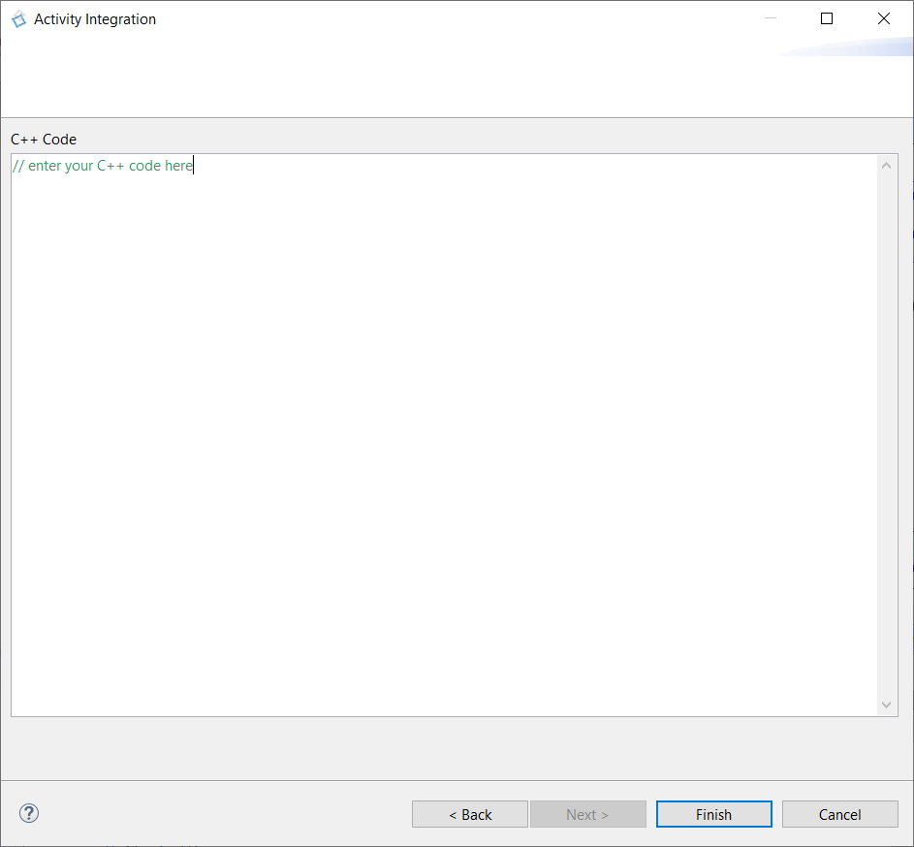
Task: Go back with the < Back button
Action: (470, 814)
